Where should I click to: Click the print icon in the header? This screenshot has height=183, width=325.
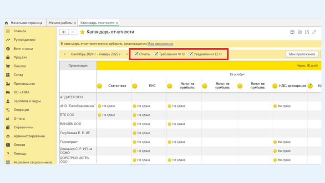(x=300, y=32)
